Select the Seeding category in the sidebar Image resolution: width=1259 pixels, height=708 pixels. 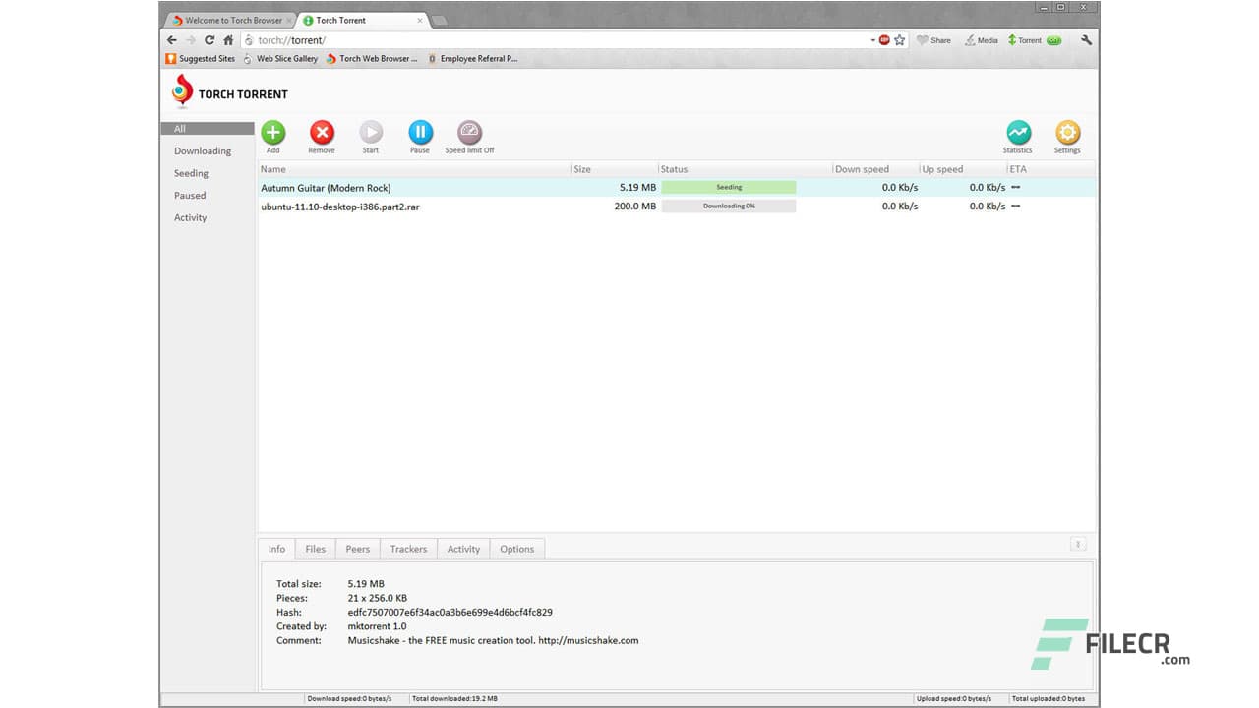(191, 173)
